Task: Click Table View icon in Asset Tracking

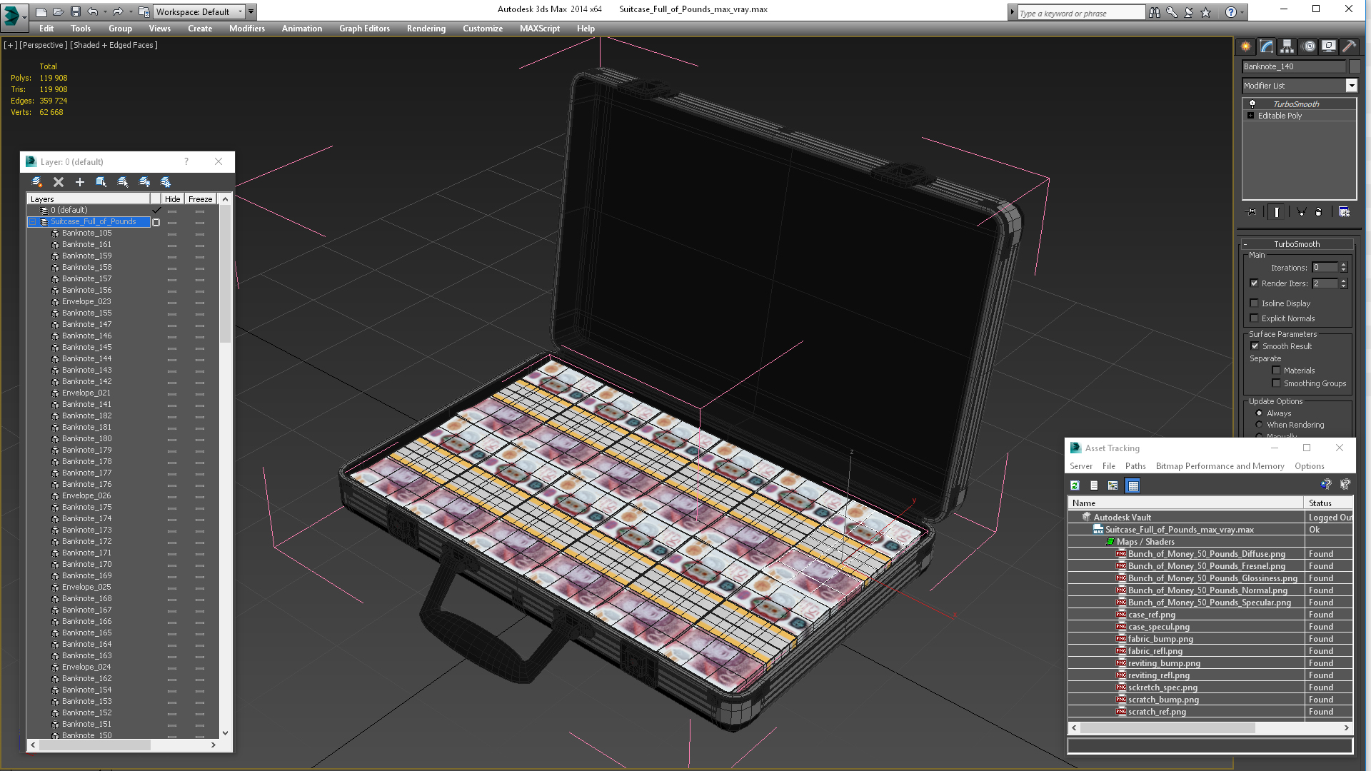Action: coord(1133,485)
